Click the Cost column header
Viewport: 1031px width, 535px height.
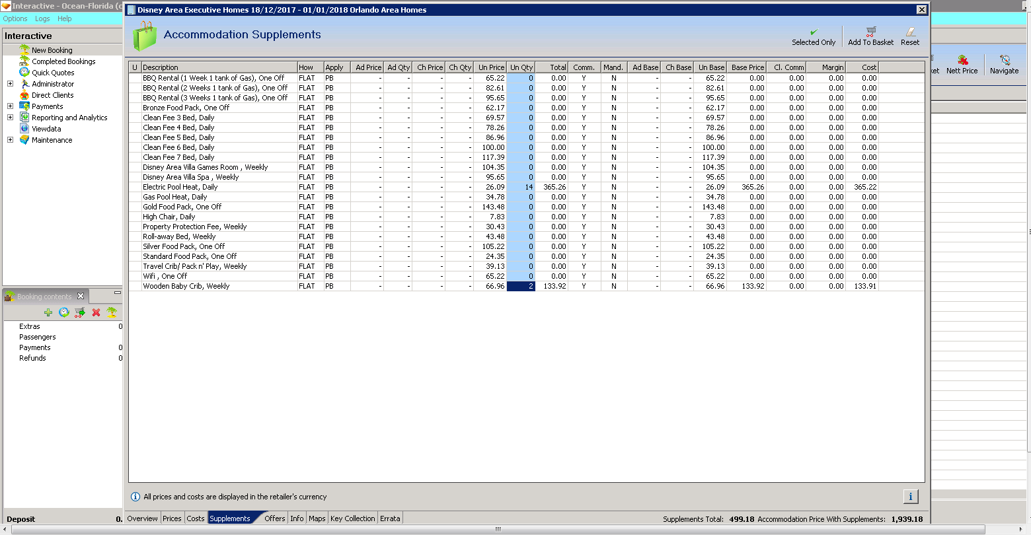coord(862,67)
